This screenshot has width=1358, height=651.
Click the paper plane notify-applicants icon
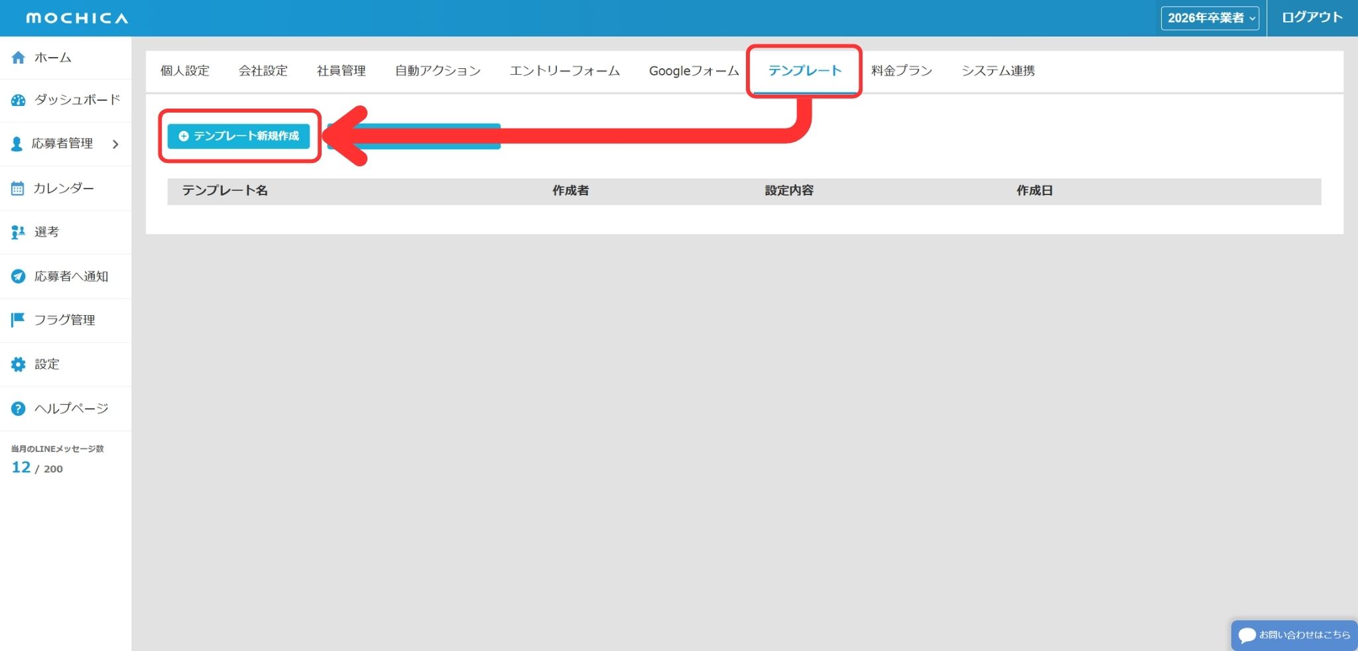(19, 276)
